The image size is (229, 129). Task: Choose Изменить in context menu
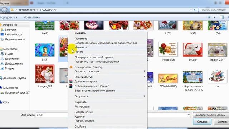point(81,47)
